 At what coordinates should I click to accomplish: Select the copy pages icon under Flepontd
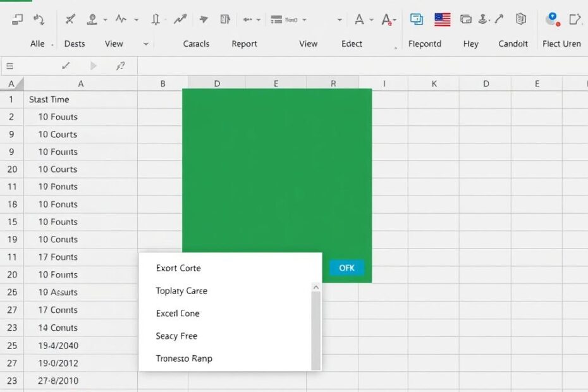pos(417,20)
